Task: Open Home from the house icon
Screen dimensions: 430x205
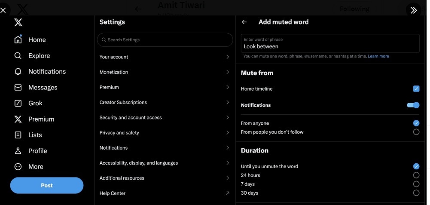Action: click(18, 40)
